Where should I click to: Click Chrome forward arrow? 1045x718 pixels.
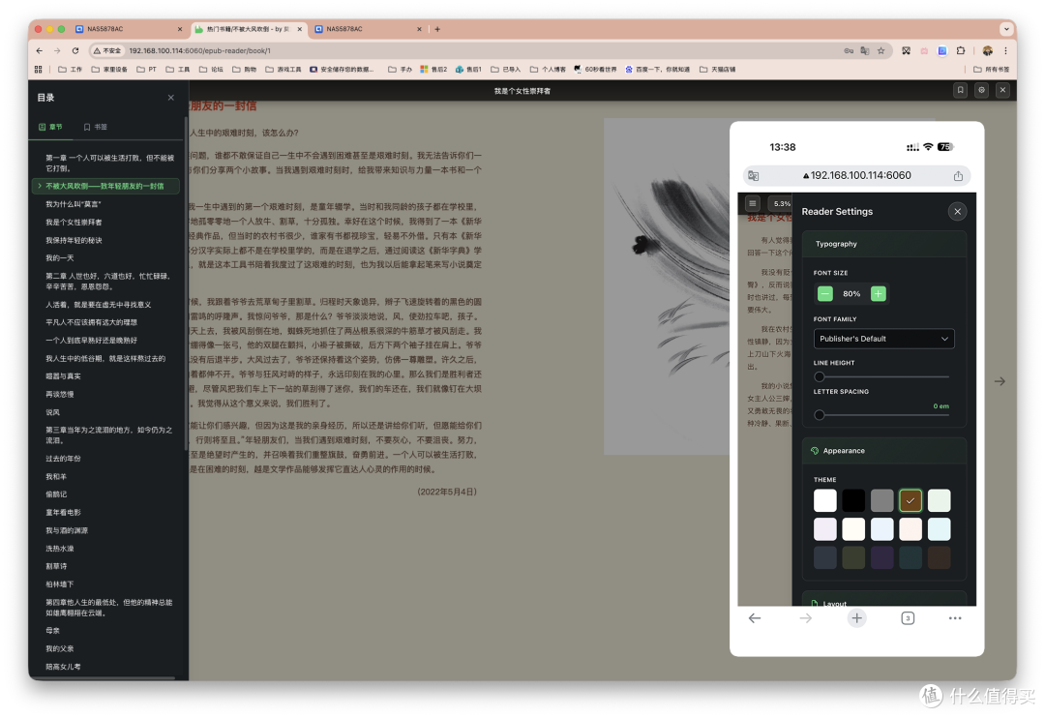point(57,50)
